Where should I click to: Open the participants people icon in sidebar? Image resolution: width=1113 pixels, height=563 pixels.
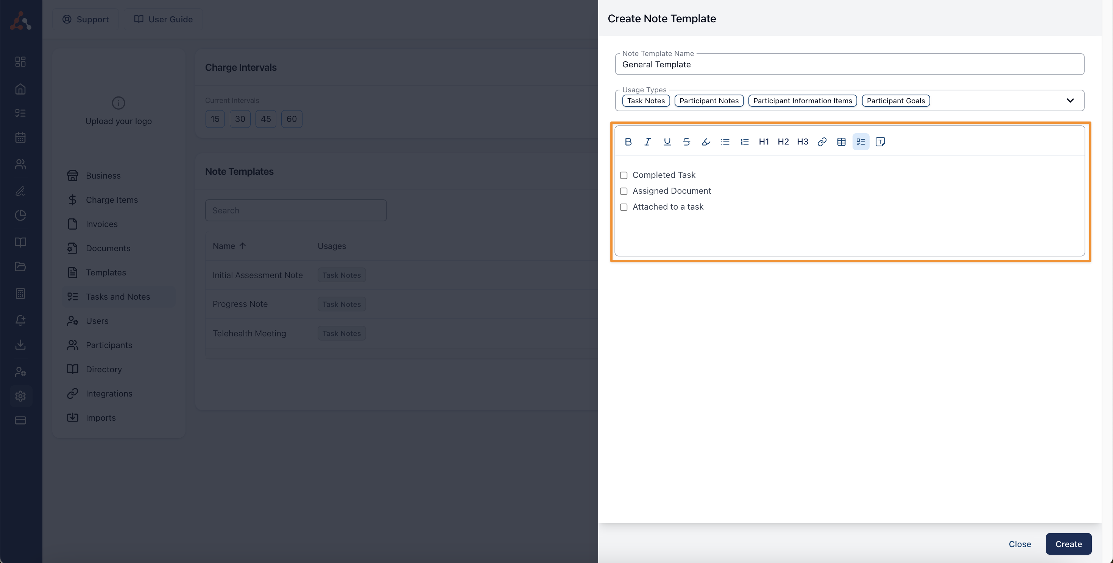pyautogui.click(x=20, y=164)
